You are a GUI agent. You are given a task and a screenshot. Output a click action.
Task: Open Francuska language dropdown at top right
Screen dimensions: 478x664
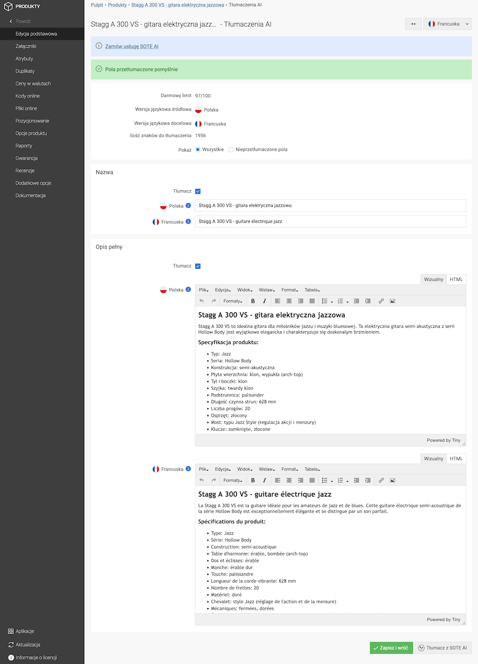point(448,24)
